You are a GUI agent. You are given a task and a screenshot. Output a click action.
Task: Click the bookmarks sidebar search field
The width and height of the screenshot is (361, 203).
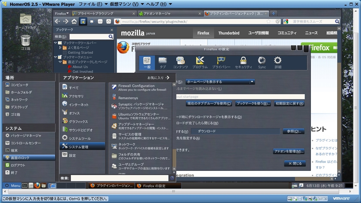click(88, 37)
